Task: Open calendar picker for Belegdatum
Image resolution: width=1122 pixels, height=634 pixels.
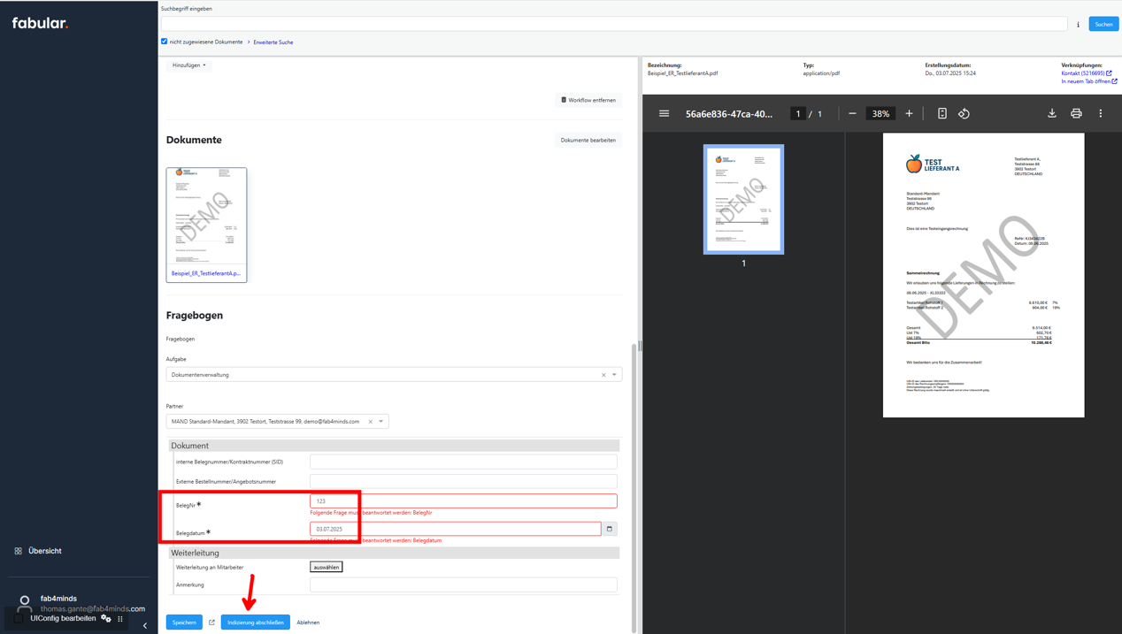Action: 610,529
